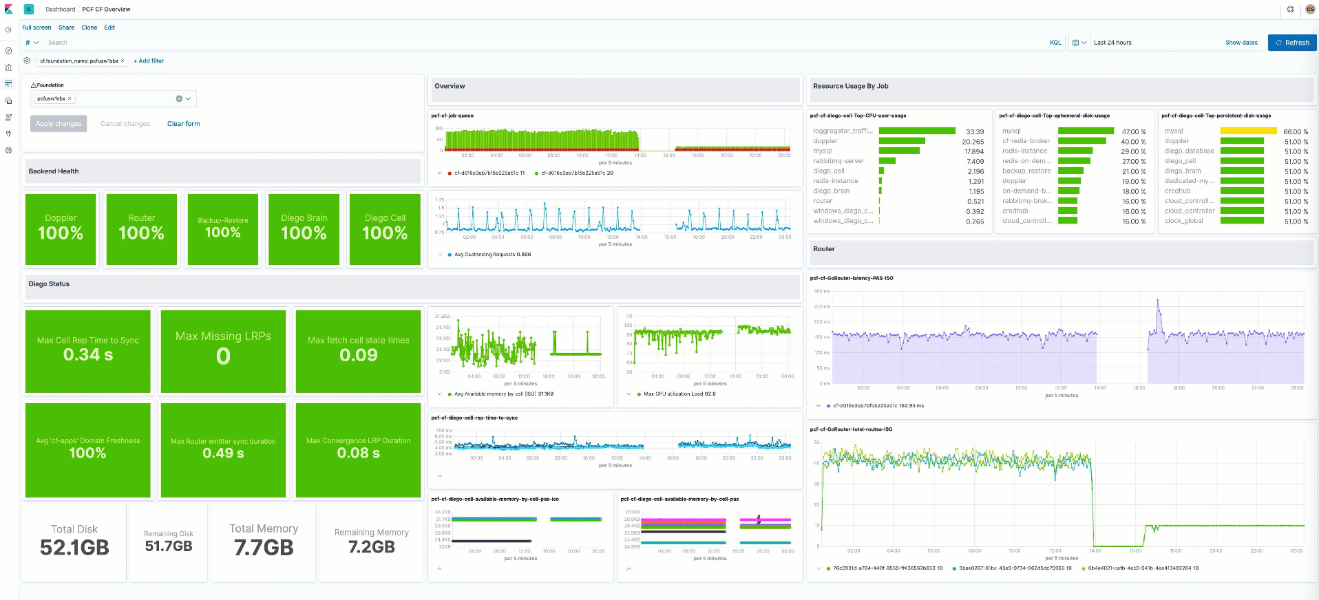The image size is (1319, 600).
Task: Clear all selections in Foundation combo box
Action: click(179, 98)
